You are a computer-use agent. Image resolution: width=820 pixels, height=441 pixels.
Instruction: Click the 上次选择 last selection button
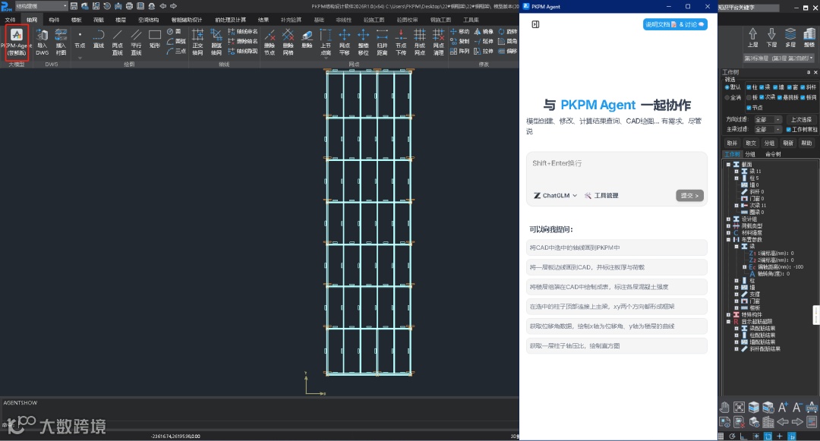[801, 120]
